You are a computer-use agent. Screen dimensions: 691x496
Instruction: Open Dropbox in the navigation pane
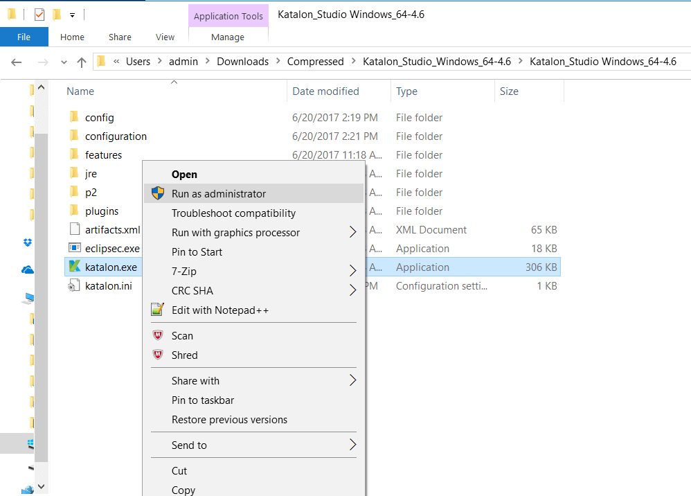(x=27, y=242)
